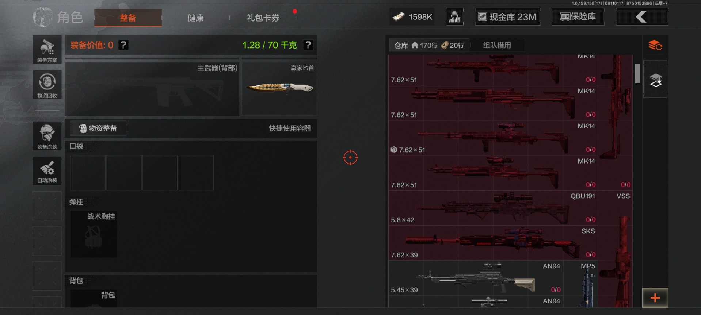Open the 现金库 23M button
The width and height of the screenshot is (701, 315).
507,17
